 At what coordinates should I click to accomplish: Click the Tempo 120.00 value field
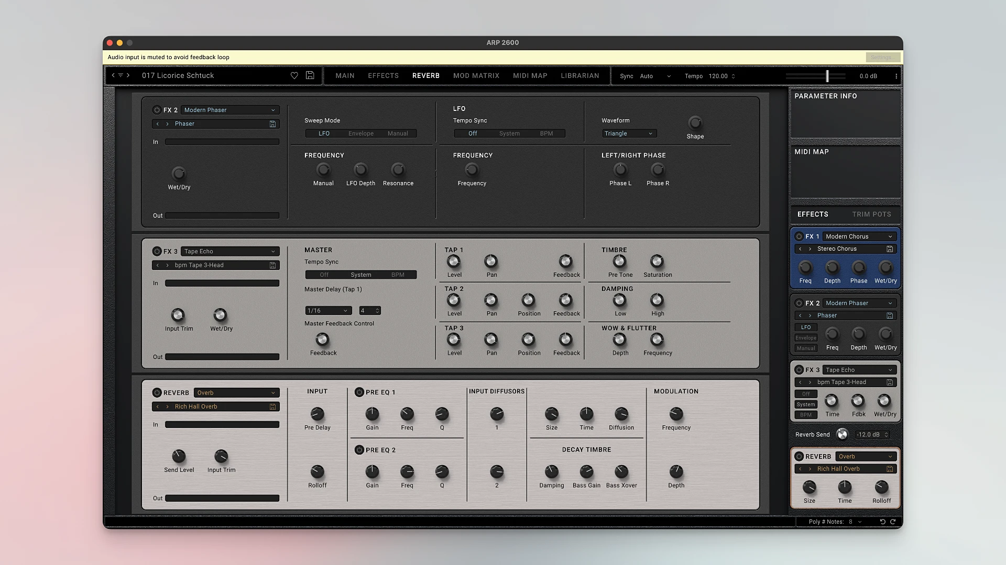coord(718,76)
